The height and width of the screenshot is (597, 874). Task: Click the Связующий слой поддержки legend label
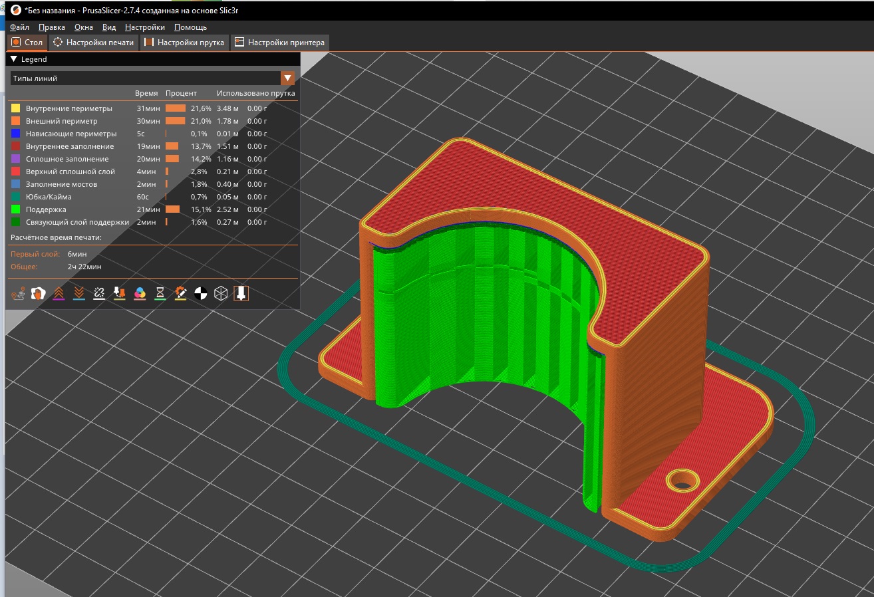click(x=78, y=222)
